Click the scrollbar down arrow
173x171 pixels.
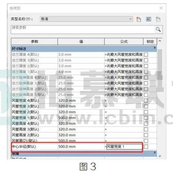pyautogui.click(x=160, y=156)
